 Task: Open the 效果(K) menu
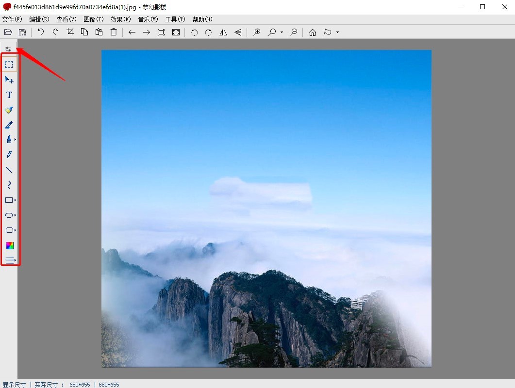121,19
